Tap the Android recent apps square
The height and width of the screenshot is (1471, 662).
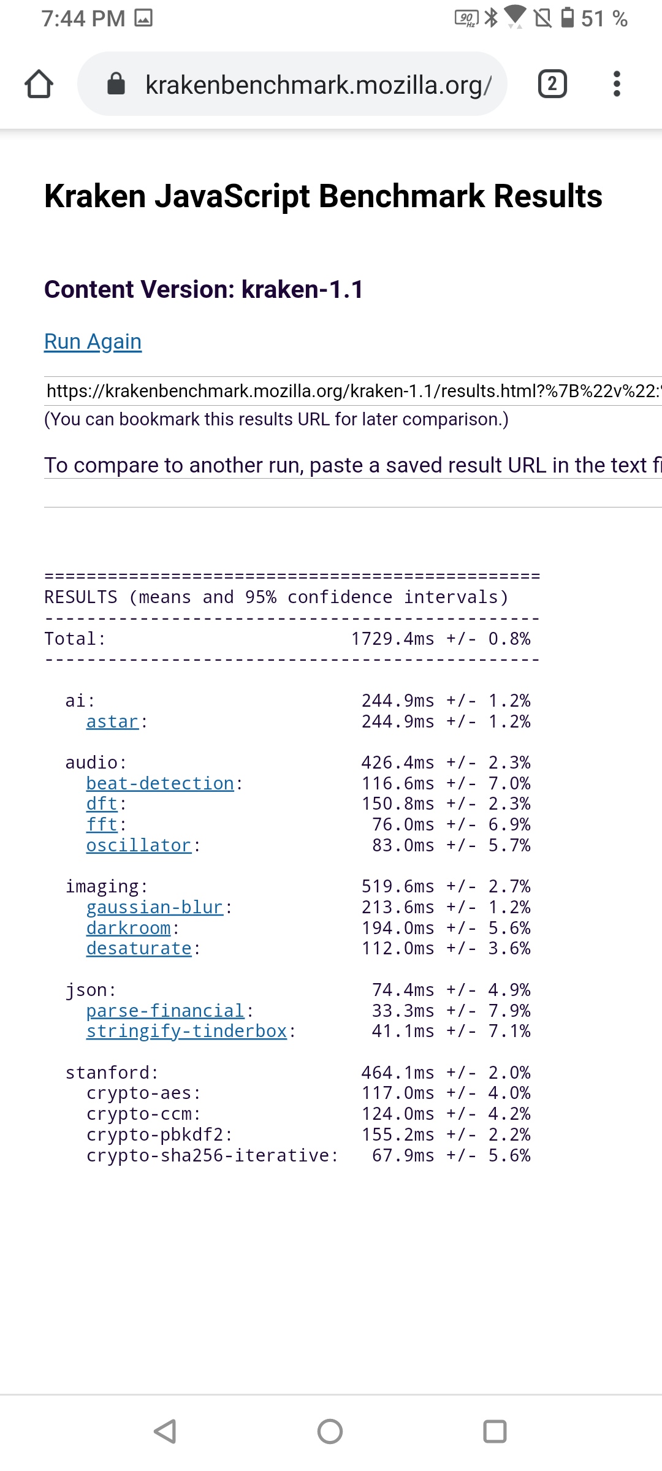(x=495, y=1432)
